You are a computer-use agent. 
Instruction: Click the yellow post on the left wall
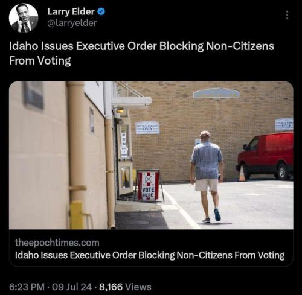coord(76,215)
